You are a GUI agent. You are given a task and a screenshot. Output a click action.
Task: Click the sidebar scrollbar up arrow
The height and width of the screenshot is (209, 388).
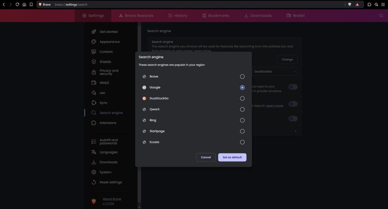tap(139, 24)
